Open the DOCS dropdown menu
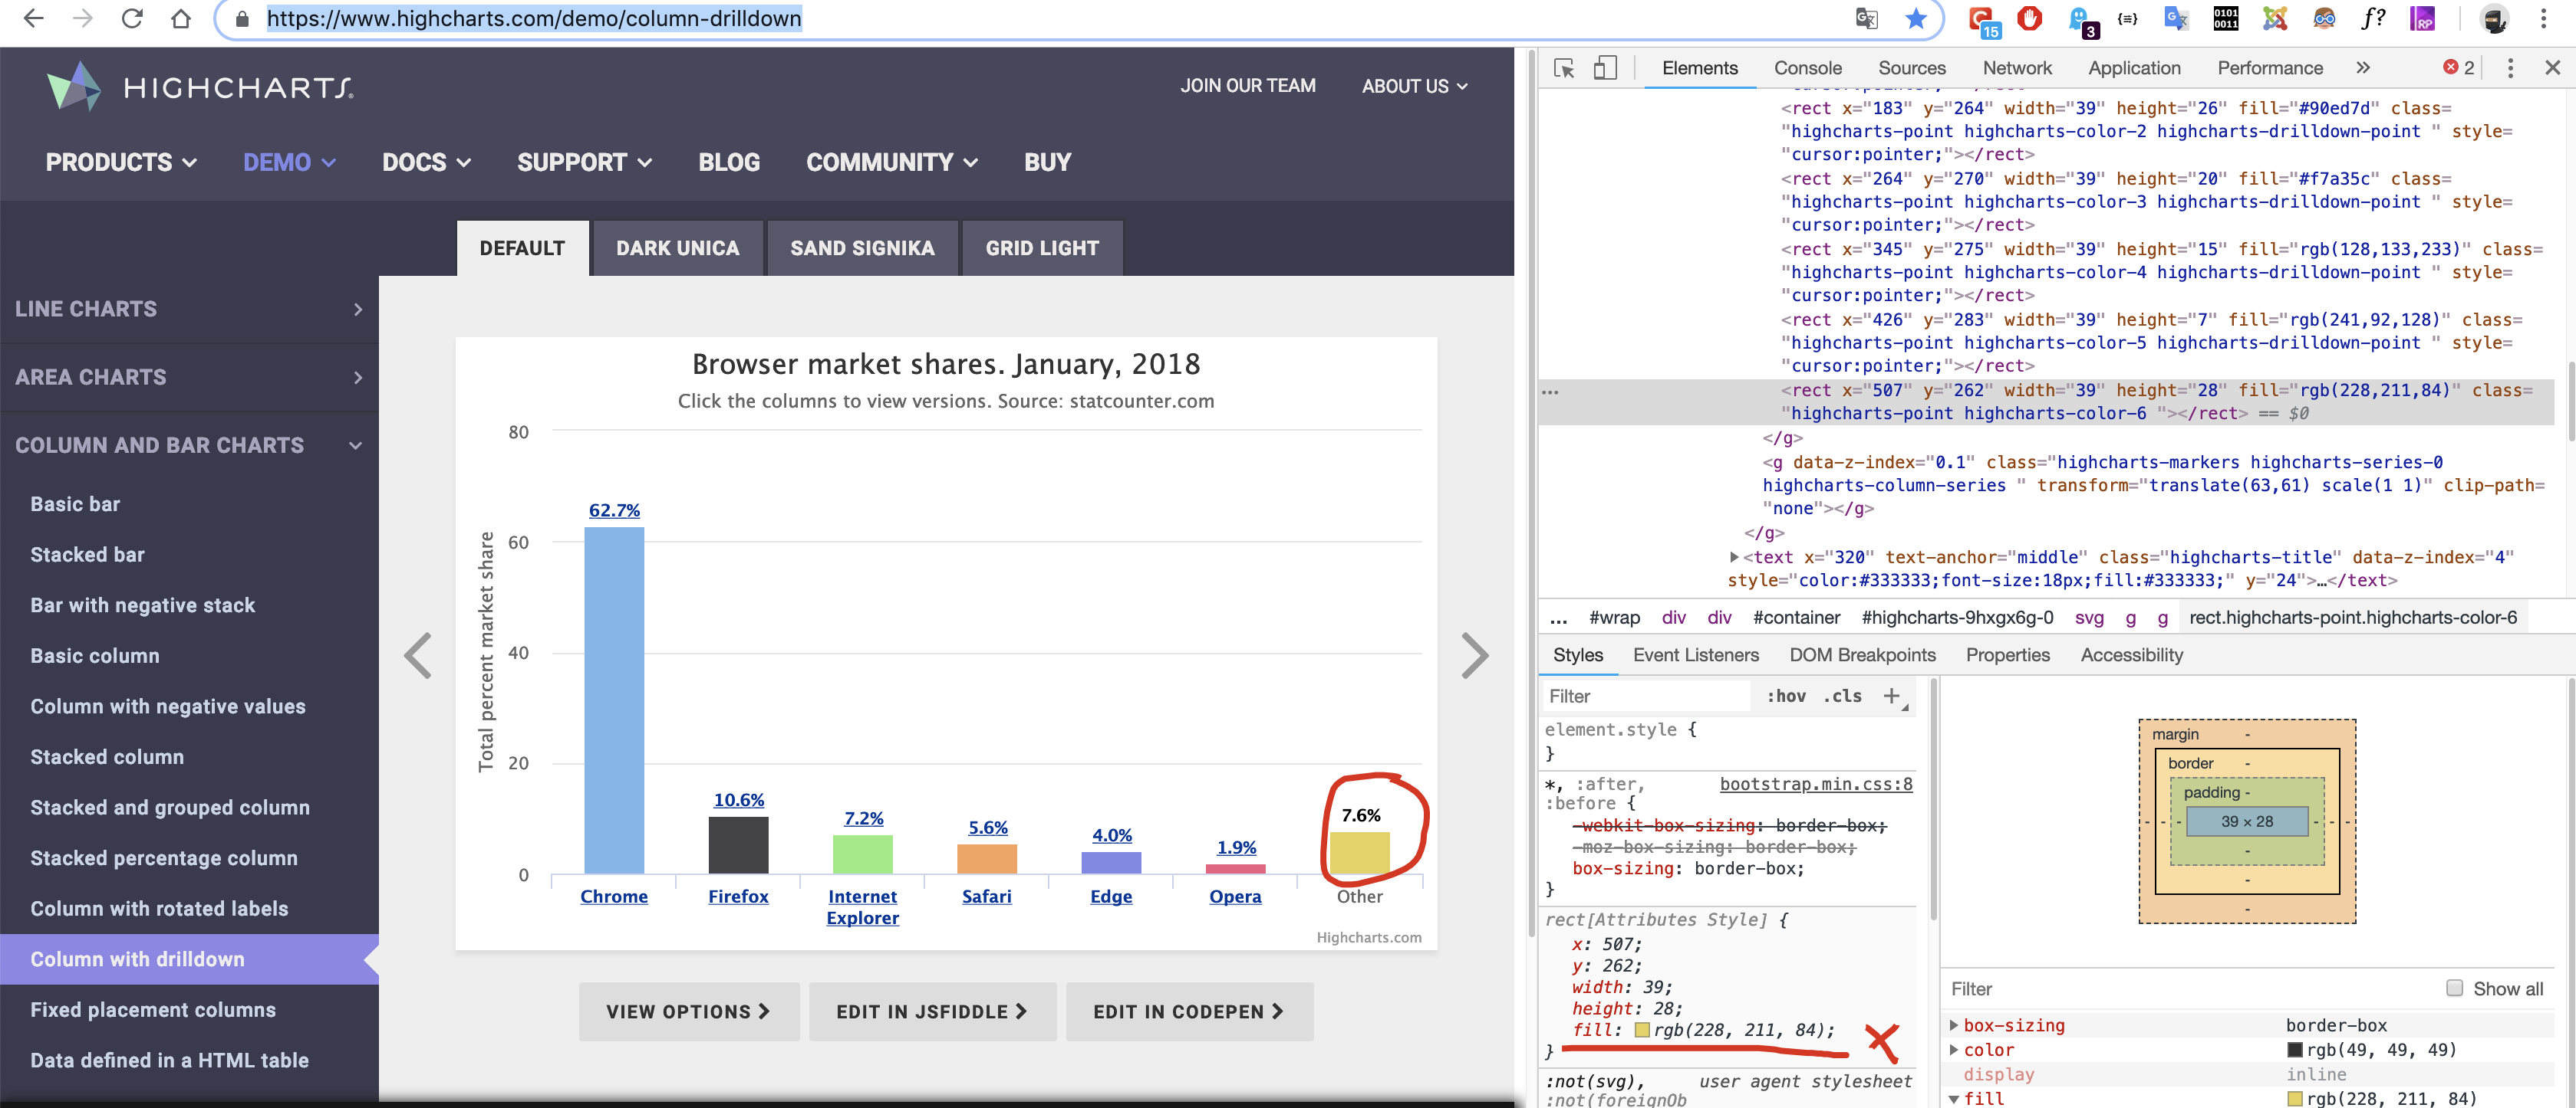This screenshot has height=1108, width=2576. coord(426,162)
